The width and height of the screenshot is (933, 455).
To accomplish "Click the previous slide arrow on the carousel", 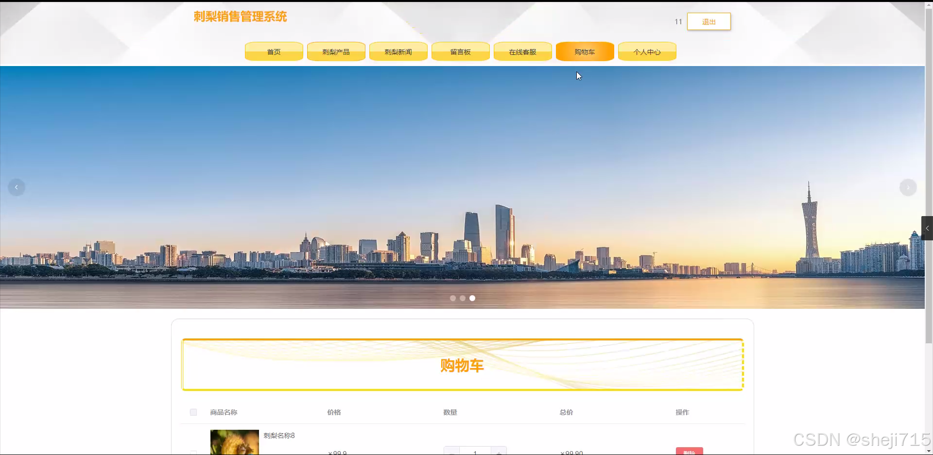I will pyautogui.click(x=16, y=187).
